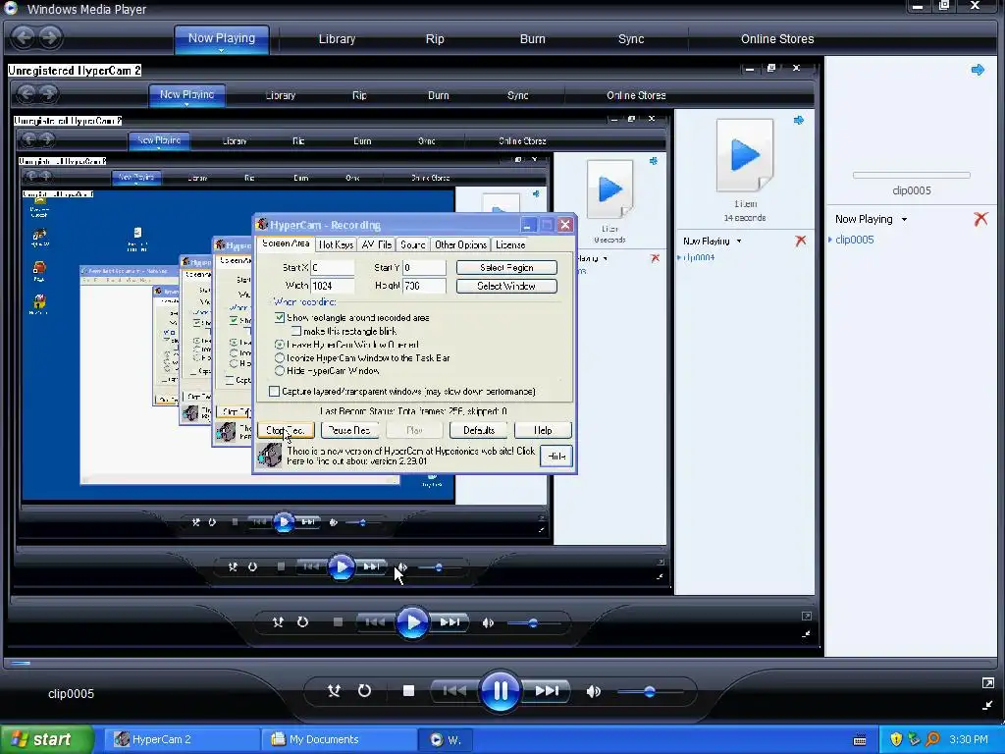The height and width of the screenshot is (754, 1005).
Task: Open the on-screen keyboard icon in taskbar
Action: [860, 740]
